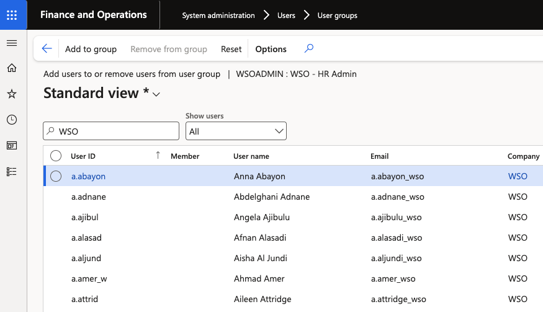Select the a.aljund user ID
The height and width of the screenshot is (312, 543).
(86, 258)
